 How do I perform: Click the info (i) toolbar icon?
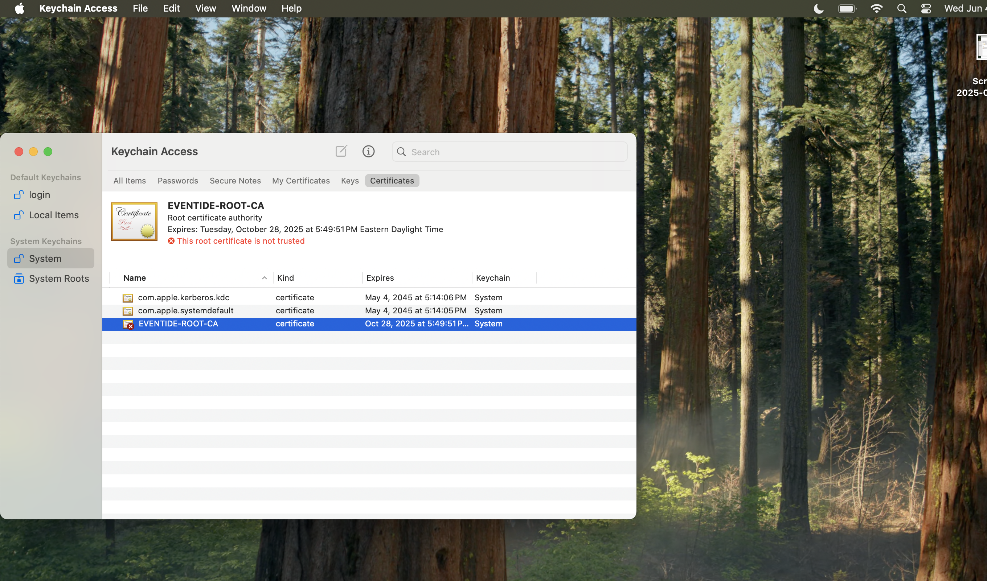[x=368, y=152]
